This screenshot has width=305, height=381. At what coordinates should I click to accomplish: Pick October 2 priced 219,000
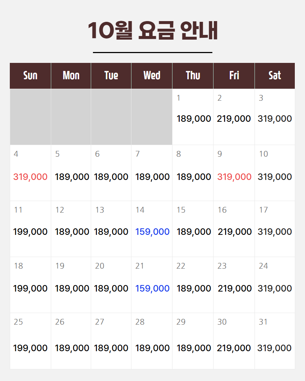(x=234, y=117)
